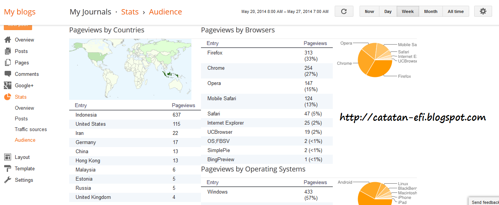Open the settings gear button
Screen dimensions: 499x205
pos(483,11)
